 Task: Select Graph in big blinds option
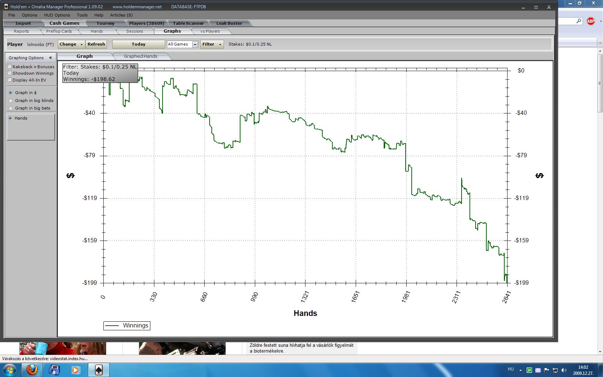[x=10, y=101]
